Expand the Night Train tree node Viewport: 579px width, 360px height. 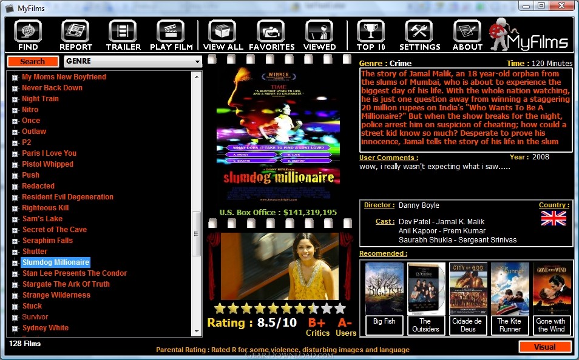[x=15, y=99]
